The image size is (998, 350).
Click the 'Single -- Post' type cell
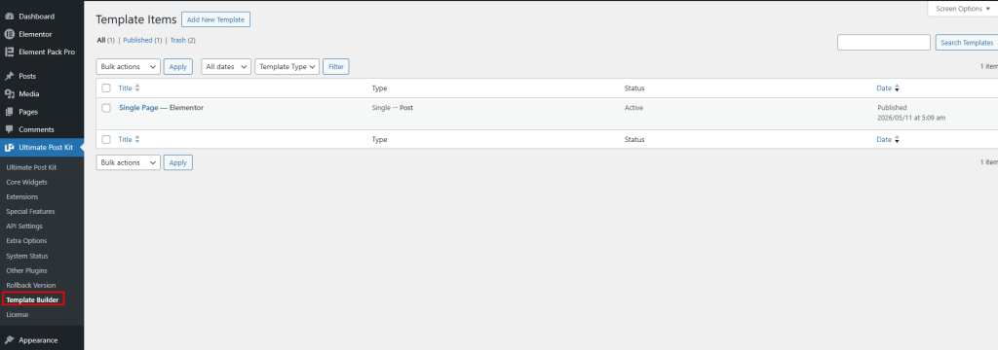(392, 108)
